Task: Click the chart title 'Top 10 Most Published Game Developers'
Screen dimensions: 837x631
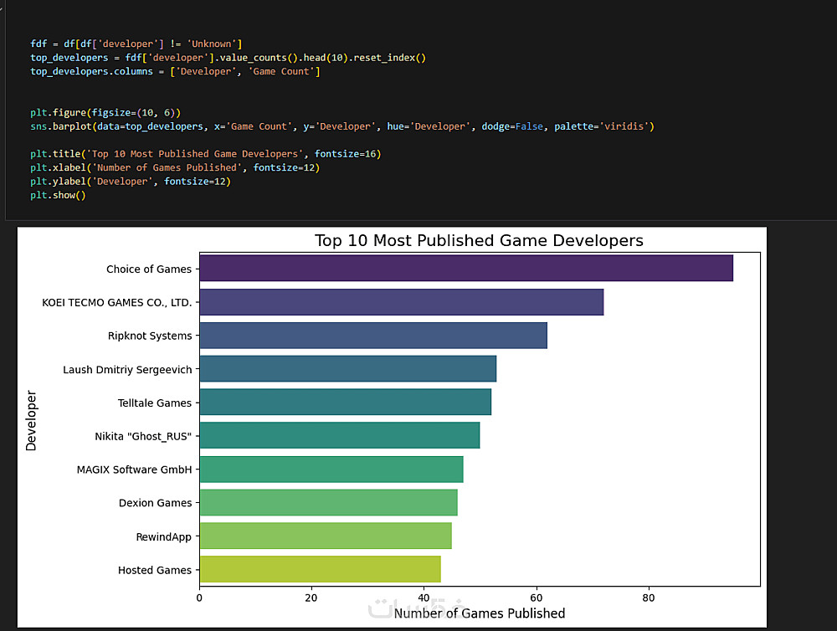Action: [479, 240]
